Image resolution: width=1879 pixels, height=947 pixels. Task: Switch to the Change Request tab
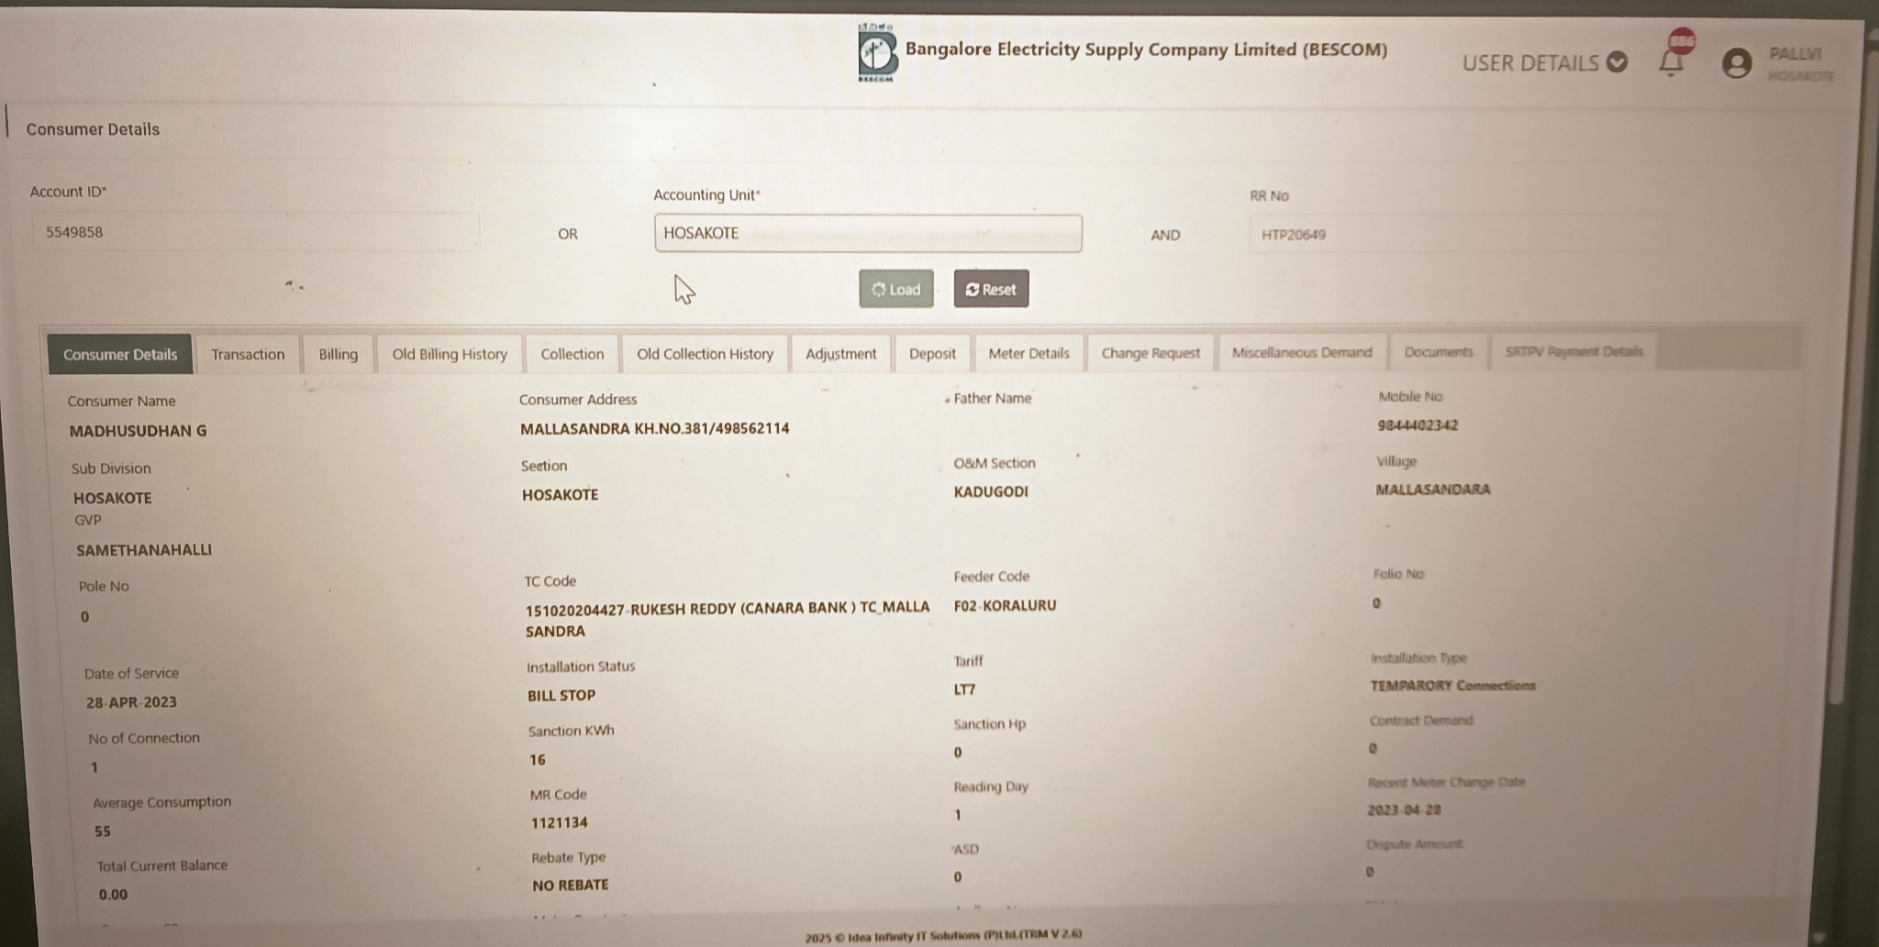coord(1151,353)
